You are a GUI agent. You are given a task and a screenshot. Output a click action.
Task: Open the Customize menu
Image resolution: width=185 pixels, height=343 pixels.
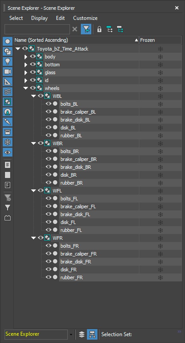(85, 18)
